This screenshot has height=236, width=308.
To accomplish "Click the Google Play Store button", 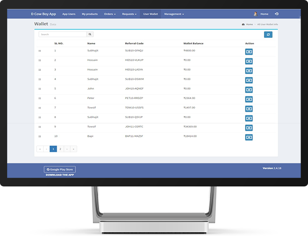I will coord(60,169).
